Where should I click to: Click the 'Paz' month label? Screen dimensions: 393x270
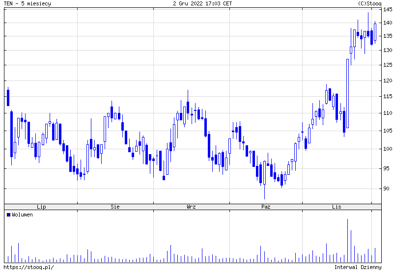point(266,207)
